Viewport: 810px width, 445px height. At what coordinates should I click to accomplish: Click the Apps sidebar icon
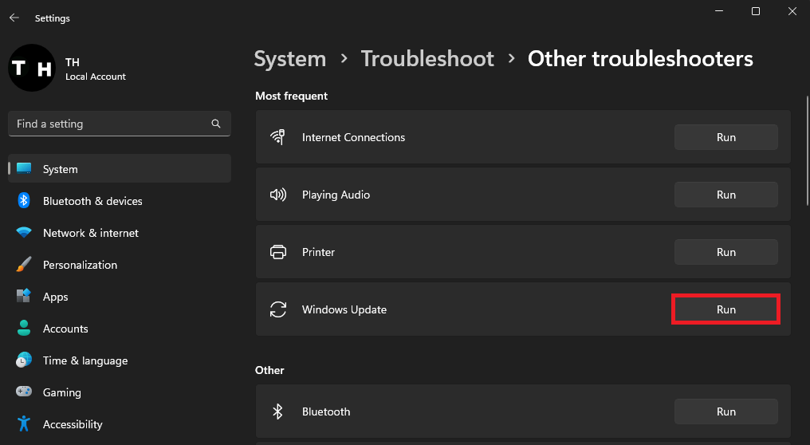[x=24, y=297]
